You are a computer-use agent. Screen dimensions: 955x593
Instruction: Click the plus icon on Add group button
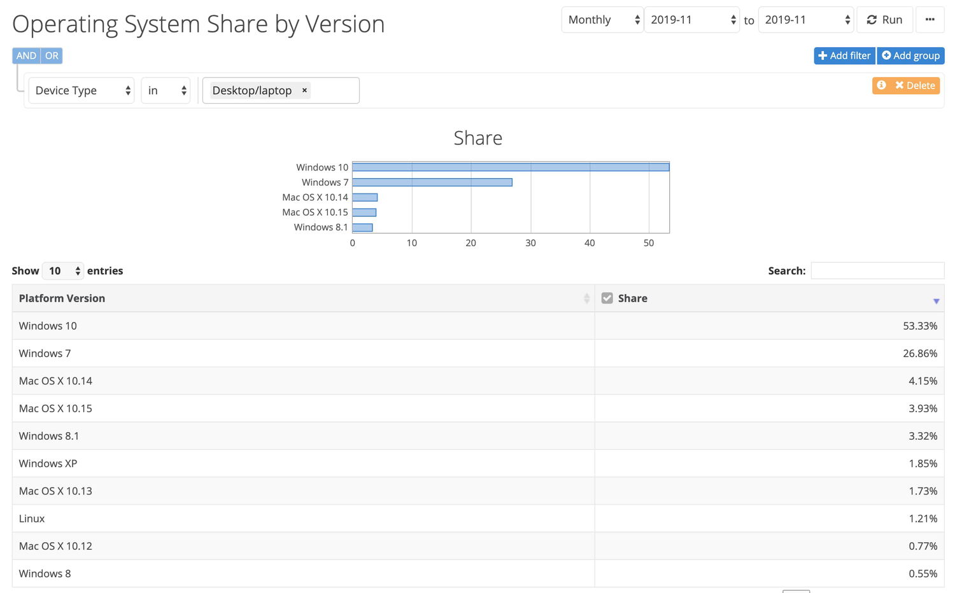point(888,55)
